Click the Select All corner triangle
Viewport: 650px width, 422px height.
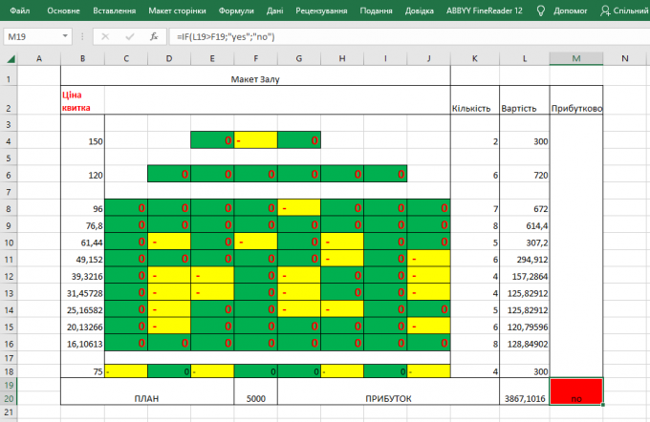[x=11, y=58]
